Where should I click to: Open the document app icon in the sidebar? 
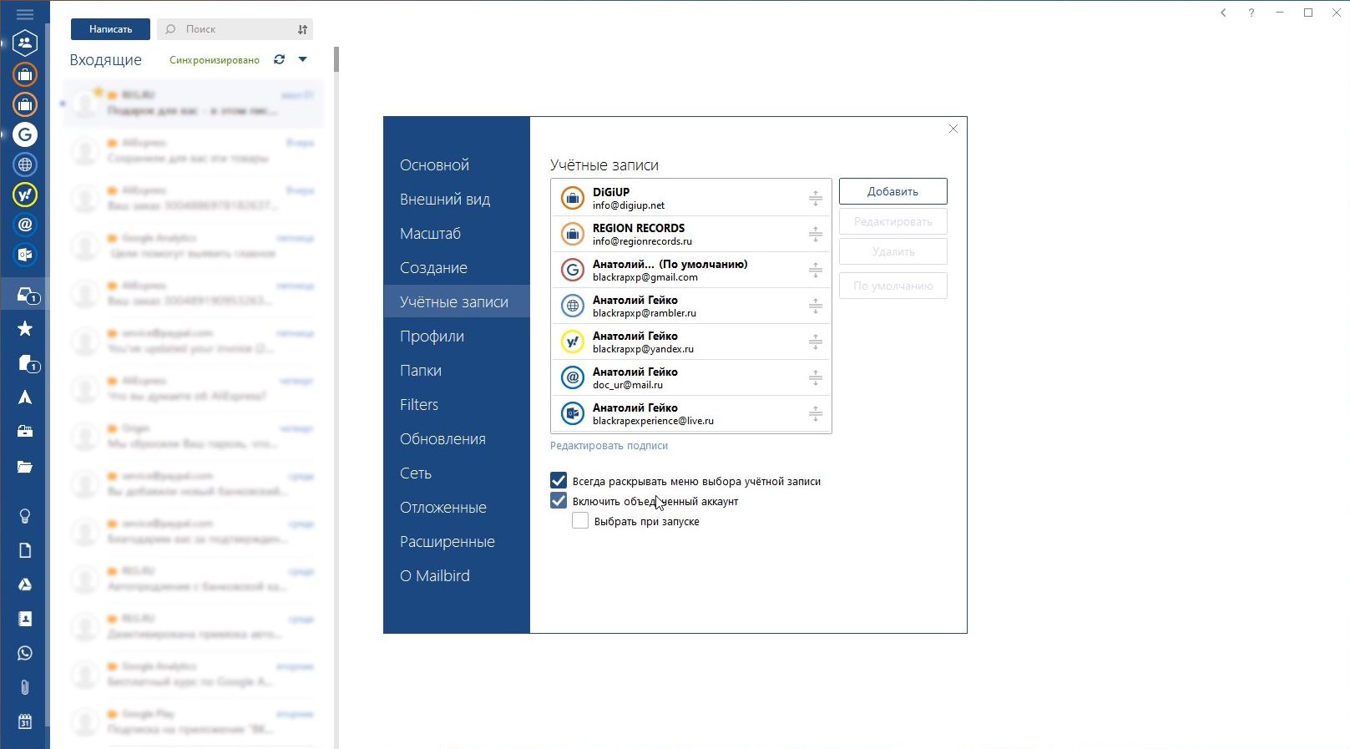(25, 550)
